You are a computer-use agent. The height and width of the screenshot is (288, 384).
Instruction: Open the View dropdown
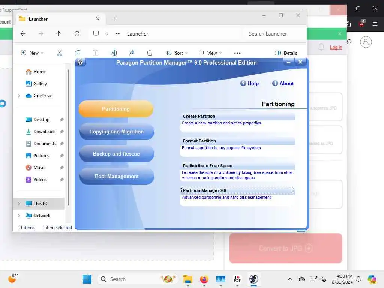click(x=210, y=53)
